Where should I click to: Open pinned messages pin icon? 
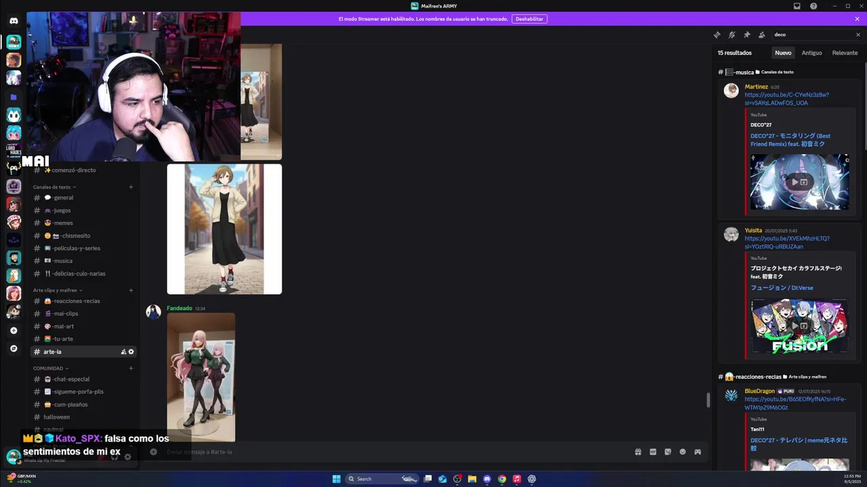746,34
